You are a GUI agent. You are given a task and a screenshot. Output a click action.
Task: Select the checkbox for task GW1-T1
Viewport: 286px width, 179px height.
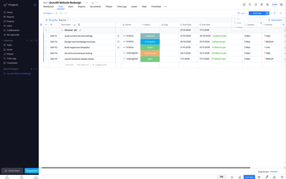click(46, 36)
